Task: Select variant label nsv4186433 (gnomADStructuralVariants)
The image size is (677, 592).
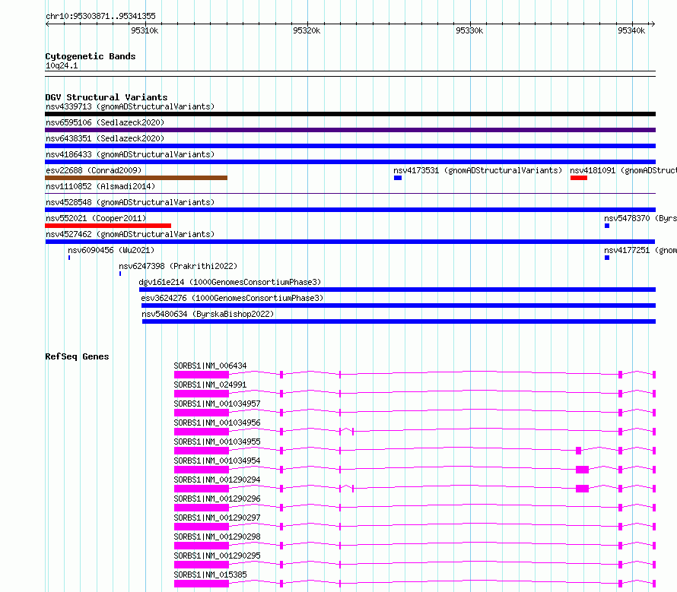Action: (x=130, y=154)
